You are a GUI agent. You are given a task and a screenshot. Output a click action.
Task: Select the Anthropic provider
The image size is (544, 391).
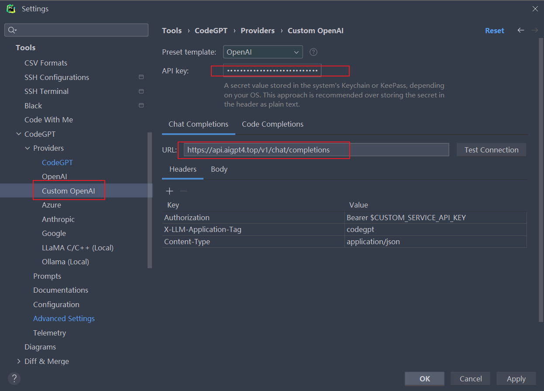coord(58,219)
